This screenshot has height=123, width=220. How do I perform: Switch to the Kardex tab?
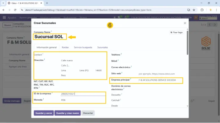pyautogui.click(x=65, y=47)
